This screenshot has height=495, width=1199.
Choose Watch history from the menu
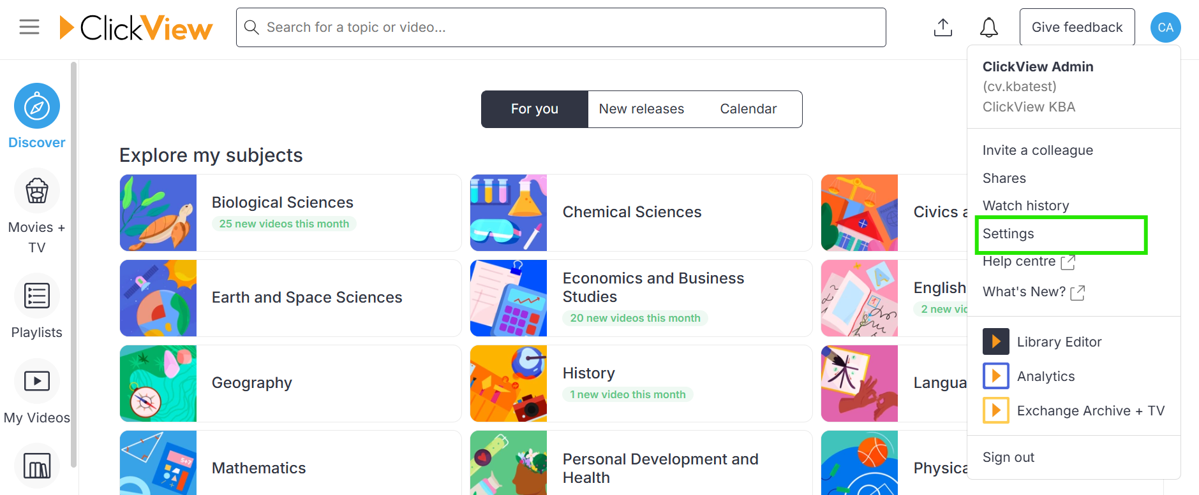coord(1025,206)
